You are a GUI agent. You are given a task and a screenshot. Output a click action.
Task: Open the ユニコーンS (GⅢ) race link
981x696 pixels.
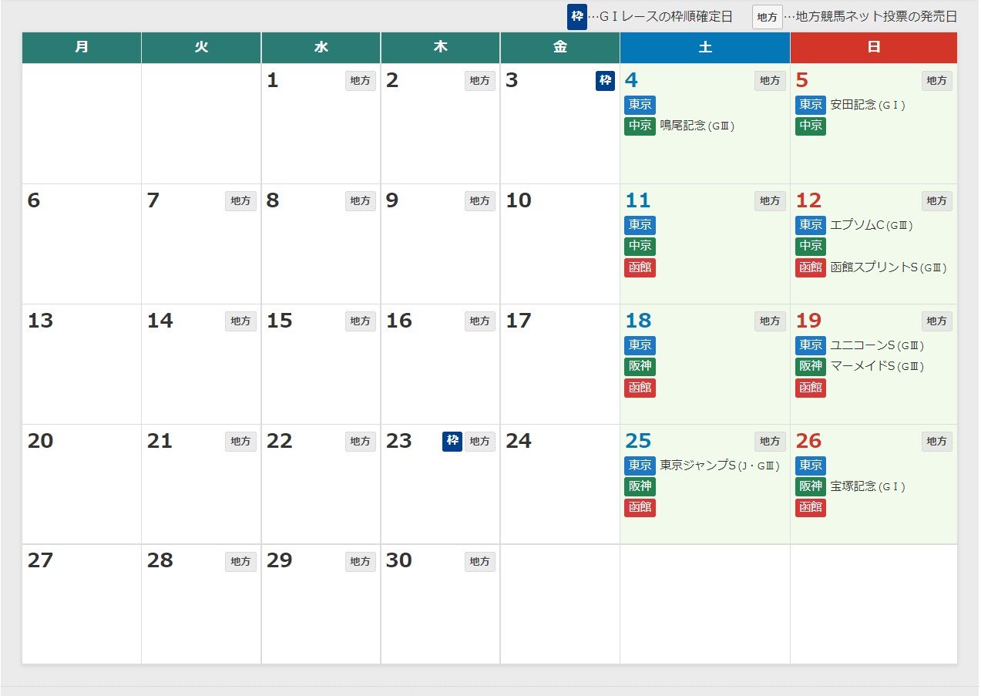877,345
